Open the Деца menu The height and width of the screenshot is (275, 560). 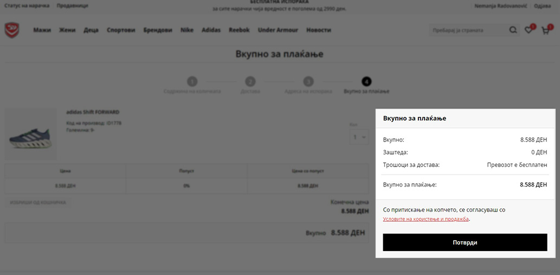(91, 30)
